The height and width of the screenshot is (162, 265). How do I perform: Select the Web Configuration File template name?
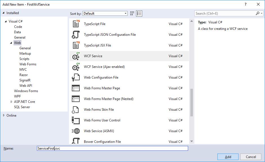(x=101, y=77)
